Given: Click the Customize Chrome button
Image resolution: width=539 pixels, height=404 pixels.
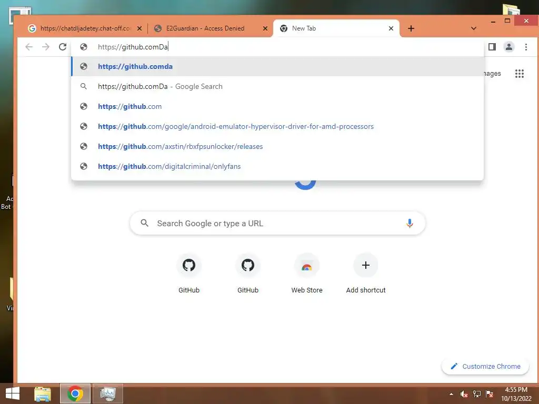Looking at the screenshot, I should (485, 367).
